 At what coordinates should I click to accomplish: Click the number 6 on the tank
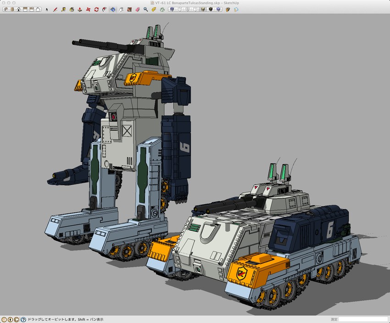330,230
